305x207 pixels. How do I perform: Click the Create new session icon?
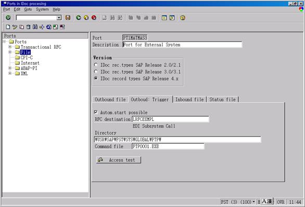coord(164,18)
